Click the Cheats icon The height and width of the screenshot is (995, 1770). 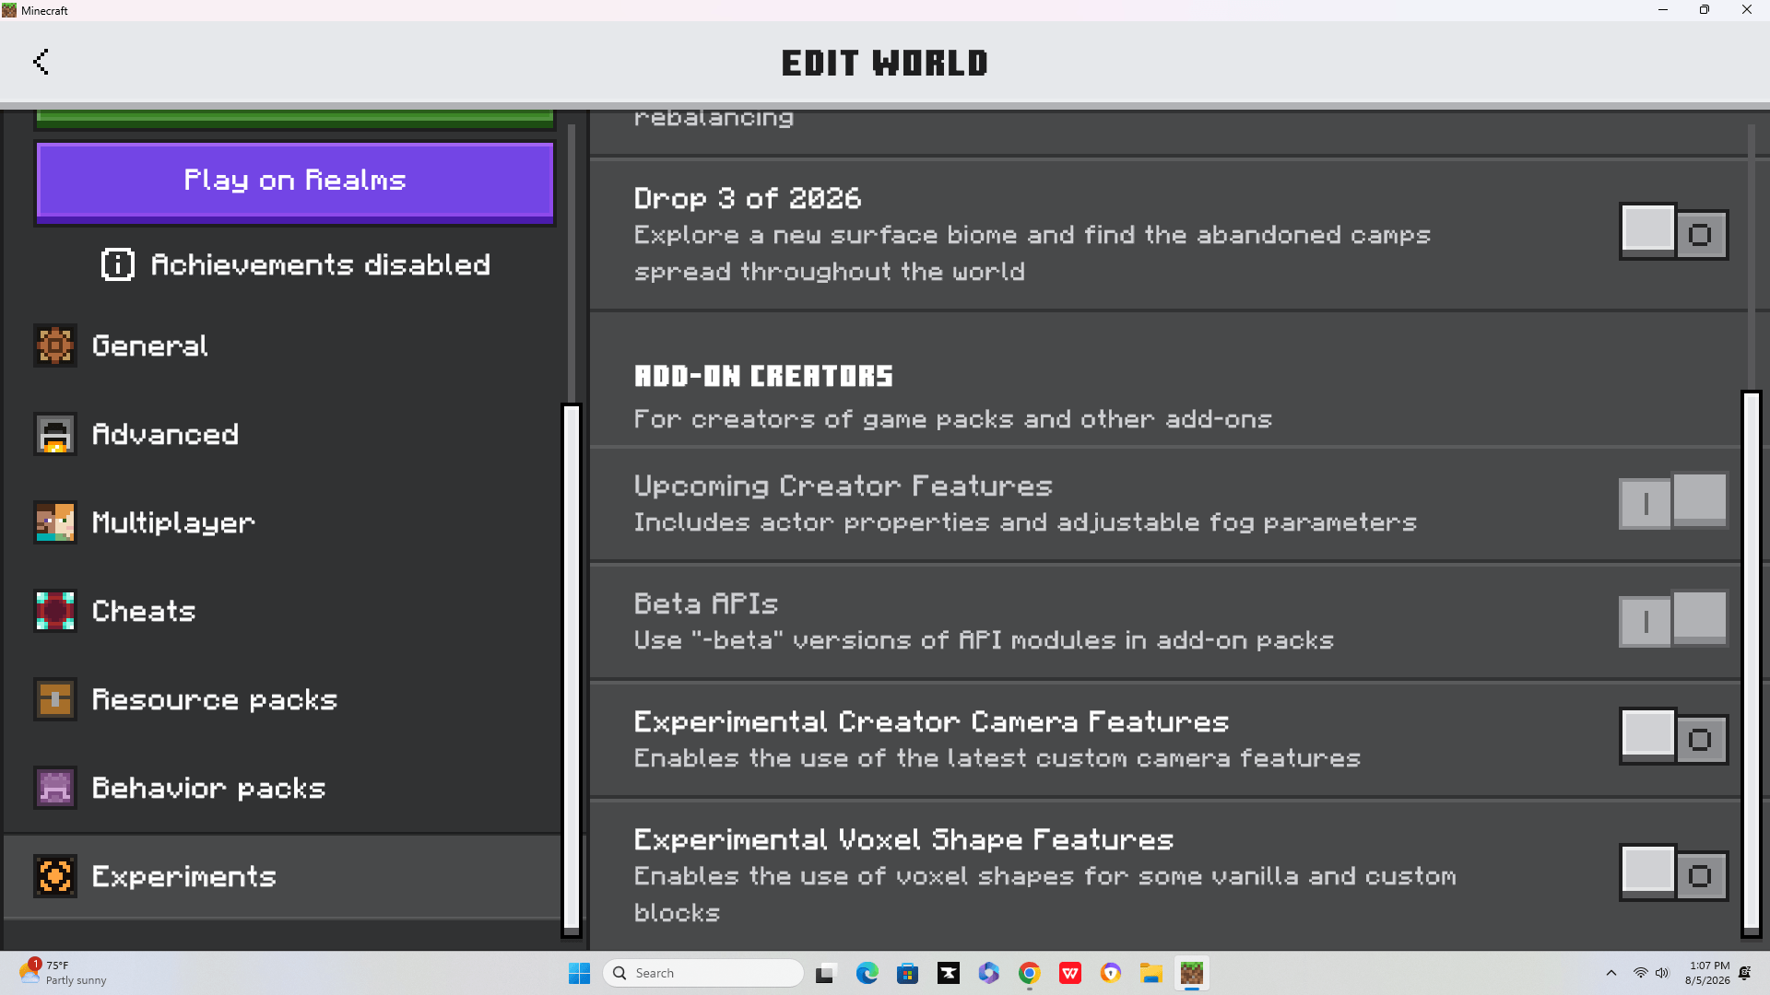point(55,611)
